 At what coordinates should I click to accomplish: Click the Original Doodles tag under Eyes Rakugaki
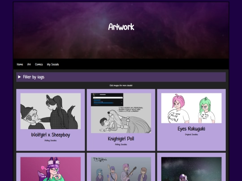click(x=191, y=135)
